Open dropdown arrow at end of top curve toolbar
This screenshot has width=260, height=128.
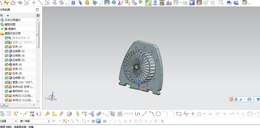(x=66, y=4)
